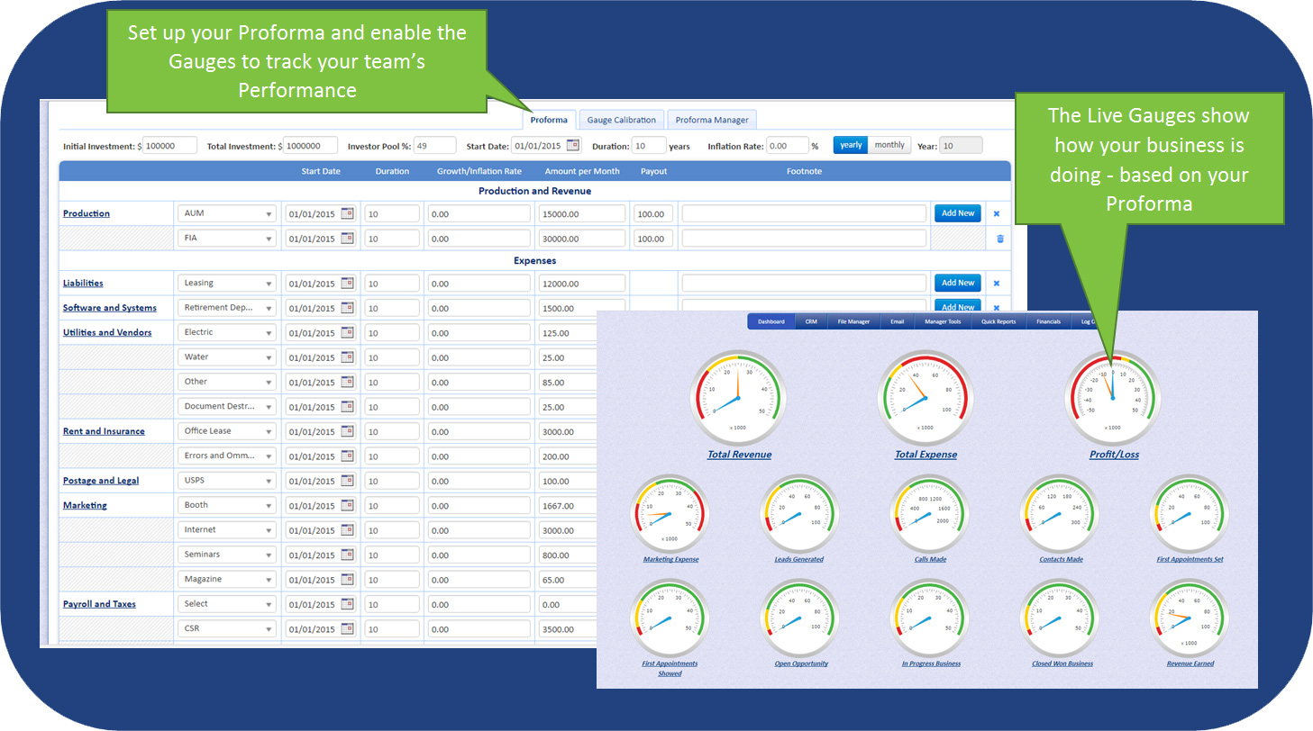The height and width of the screenshot is (731, 1313).
Task: Click the Total Revenue gauge dial
Action: point(738,398)
